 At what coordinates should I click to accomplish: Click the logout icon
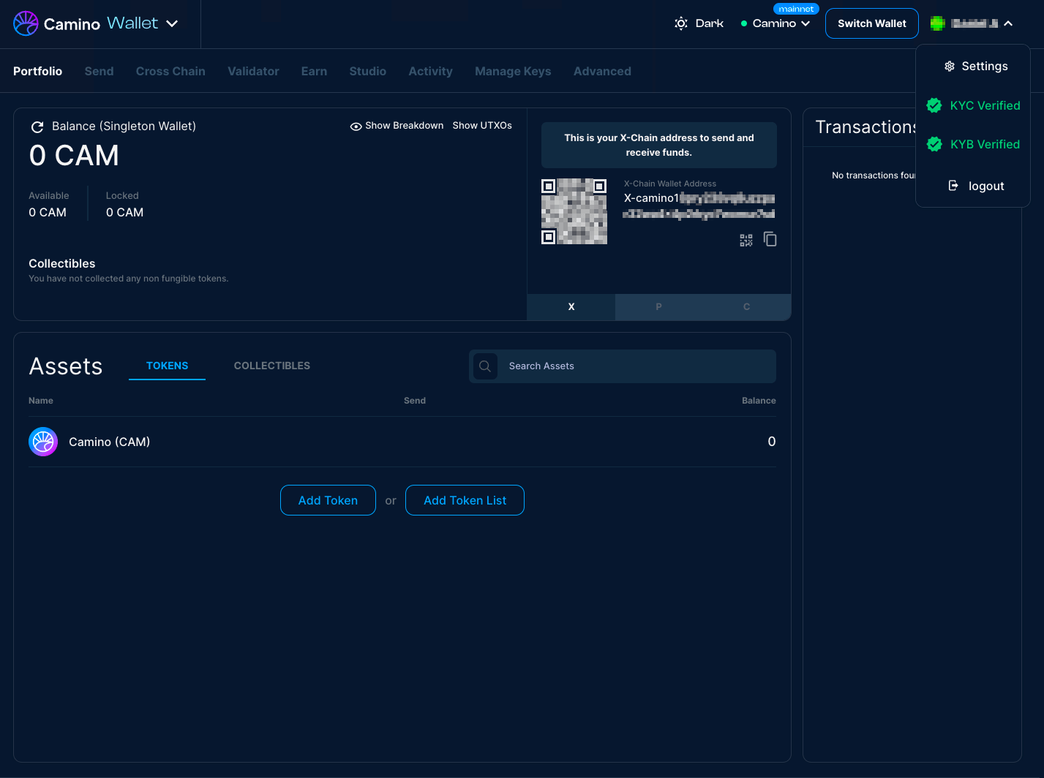953,186
